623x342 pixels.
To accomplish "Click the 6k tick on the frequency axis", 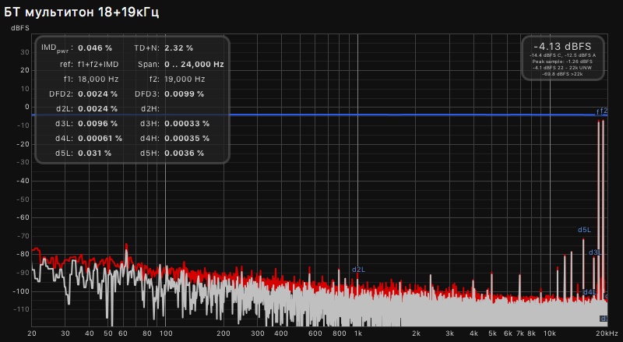I will tap(508, 333).
